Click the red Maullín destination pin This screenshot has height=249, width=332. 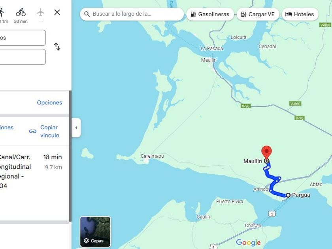pos(267,152)
